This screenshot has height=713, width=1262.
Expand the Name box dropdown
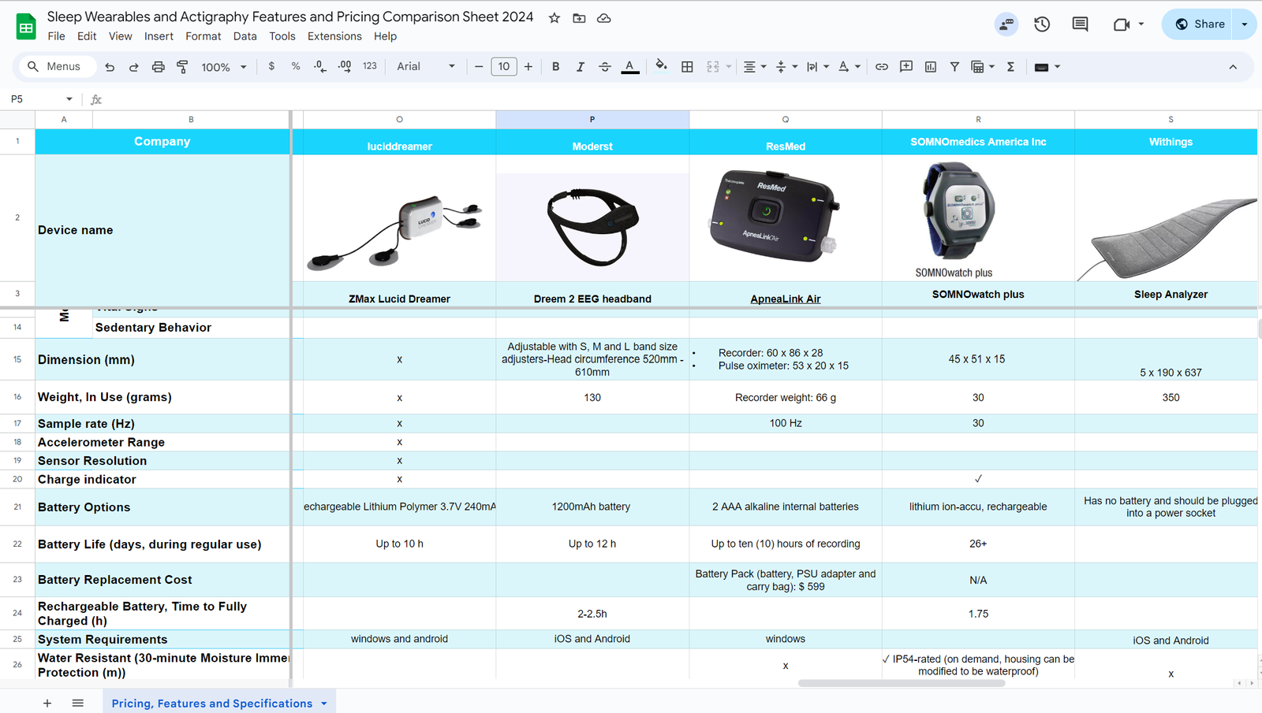69,99
